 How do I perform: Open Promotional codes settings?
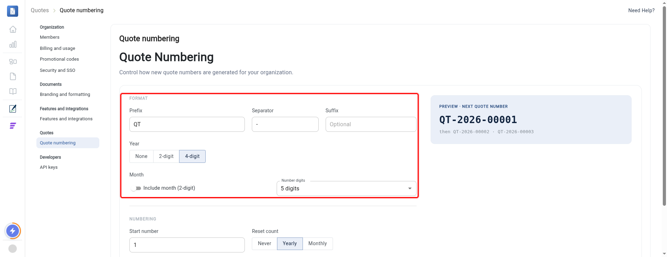coord(59,59)
